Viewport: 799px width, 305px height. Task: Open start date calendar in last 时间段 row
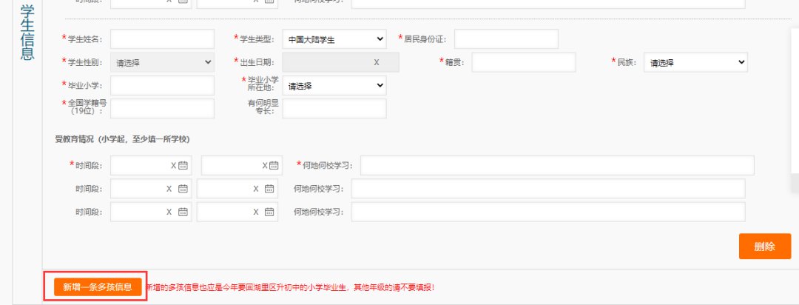coord(183,212)
